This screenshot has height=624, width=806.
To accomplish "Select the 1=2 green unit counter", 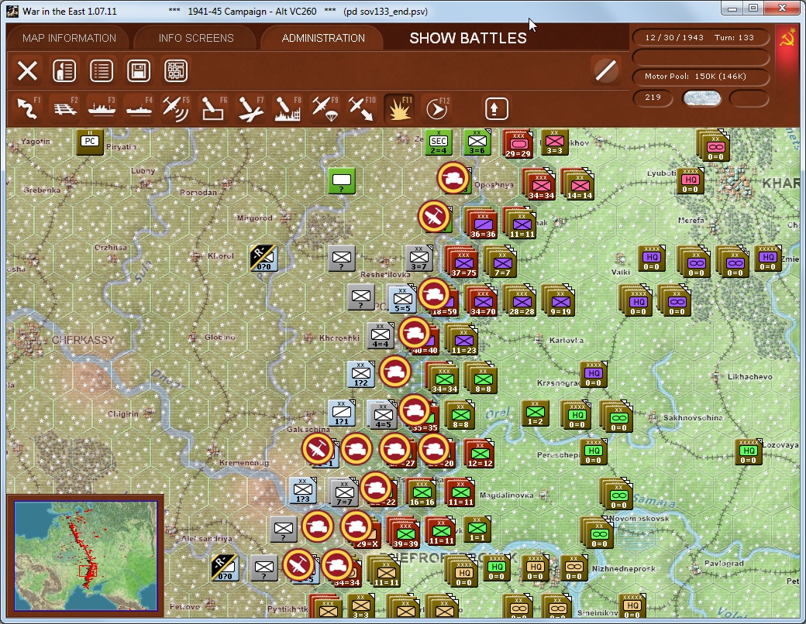I will 535,414.
